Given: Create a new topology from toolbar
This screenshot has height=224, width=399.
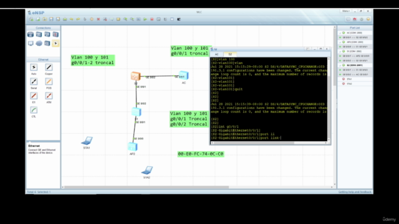Looking at the screenshot, I should tap(31, 19).
